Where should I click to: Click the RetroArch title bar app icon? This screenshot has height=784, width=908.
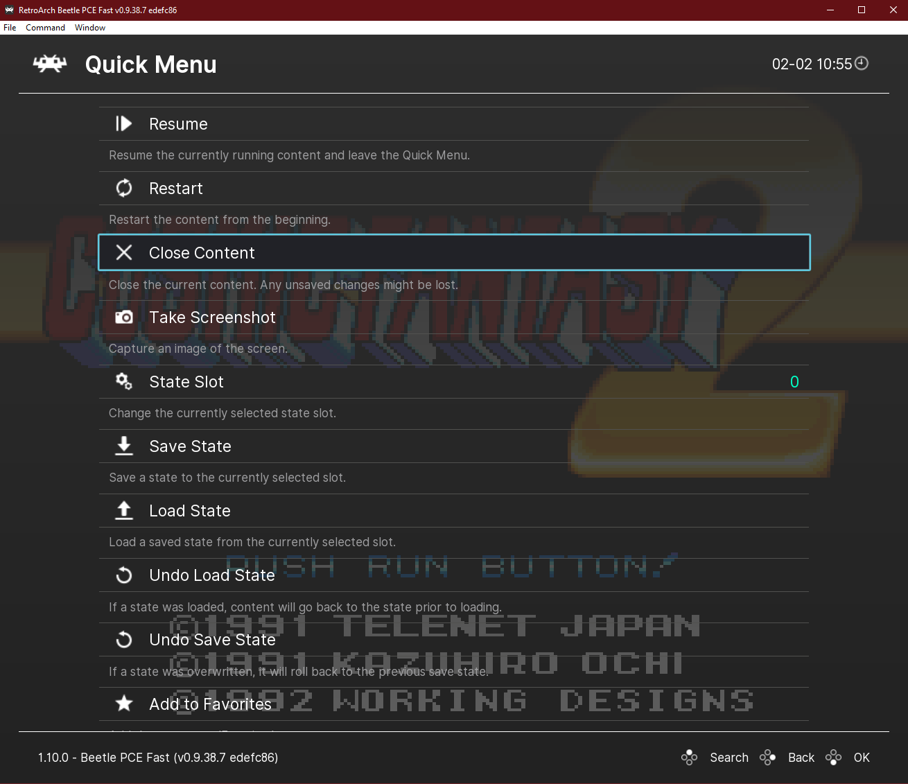(x=9, y=10)
